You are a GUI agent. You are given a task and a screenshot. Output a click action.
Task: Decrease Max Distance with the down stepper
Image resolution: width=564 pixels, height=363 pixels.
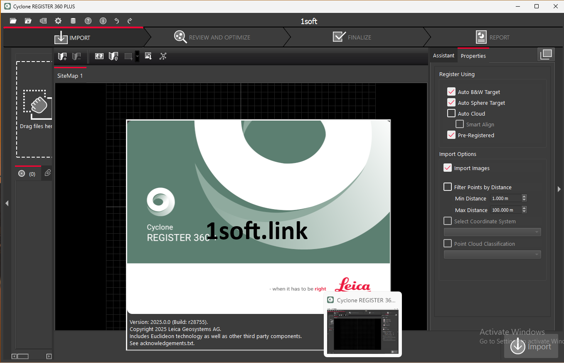pos(524,212)
